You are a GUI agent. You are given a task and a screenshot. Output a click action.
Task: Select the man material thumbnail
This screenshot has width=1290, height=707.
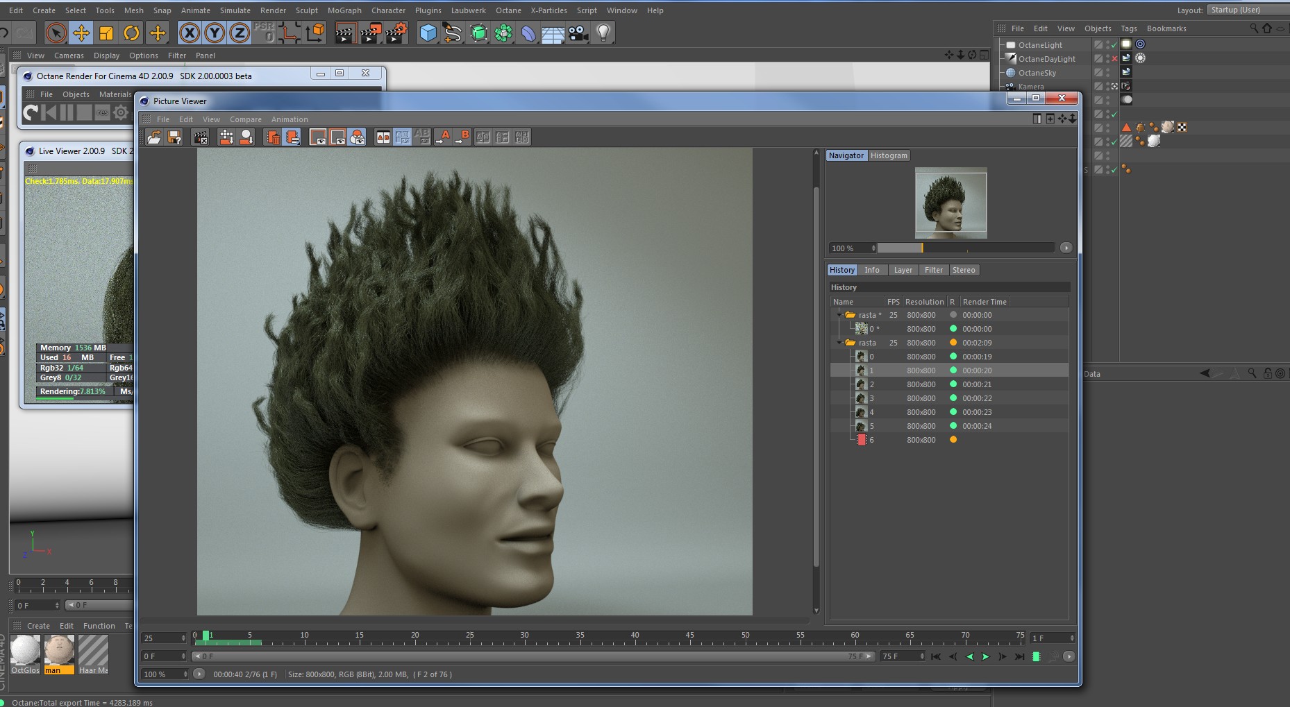coord(59,651)
